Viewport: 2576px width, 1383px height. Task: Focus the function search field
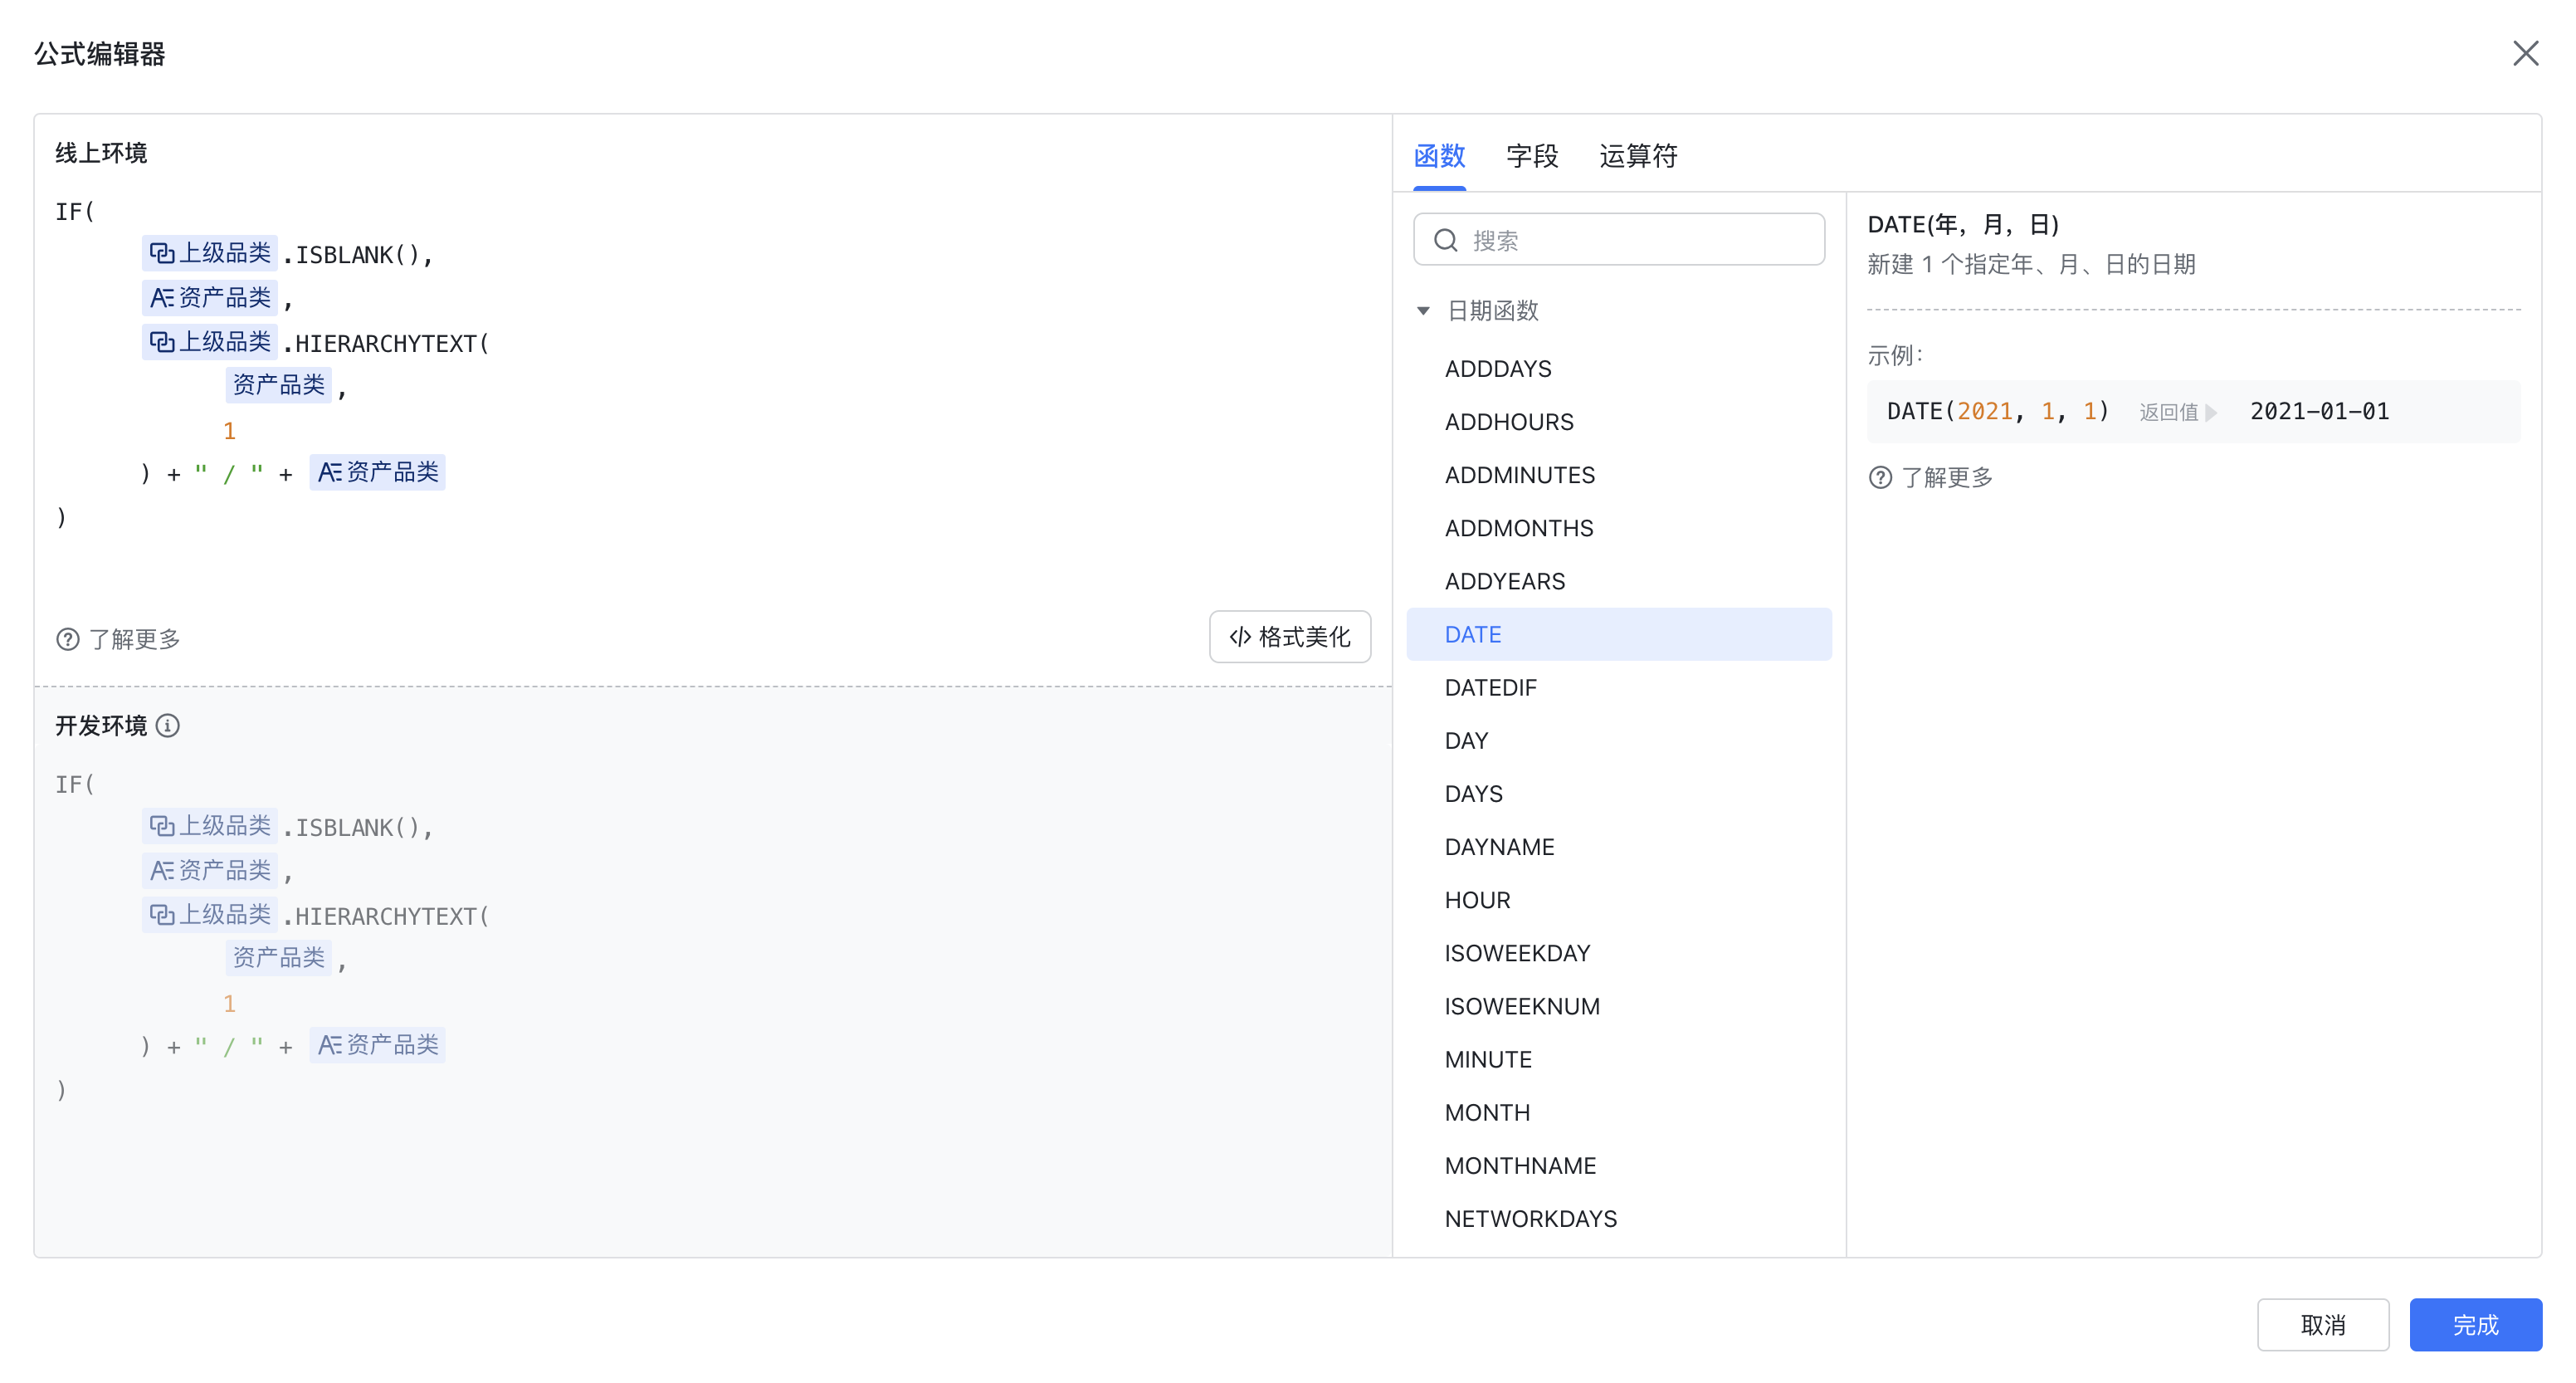(x=1619, y=240)
